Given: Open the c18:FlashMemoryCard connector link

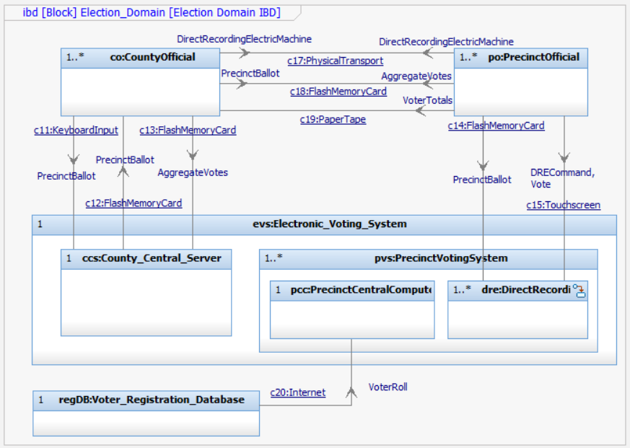Looking at the screenshot, I should tap(338, 91).
